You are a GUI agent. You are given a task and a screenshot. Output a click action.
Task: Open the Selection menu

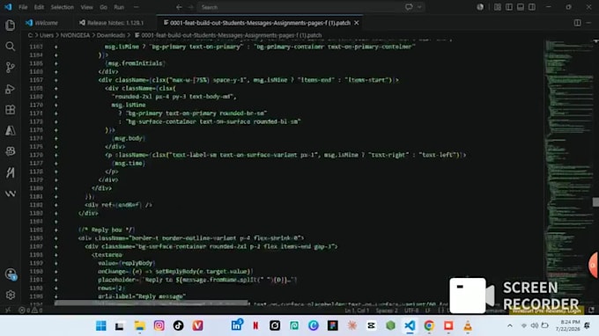62,7
